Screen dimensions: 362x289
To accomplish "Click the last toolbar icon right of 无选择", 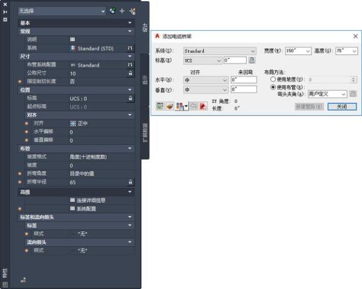I will click(133, 11).
